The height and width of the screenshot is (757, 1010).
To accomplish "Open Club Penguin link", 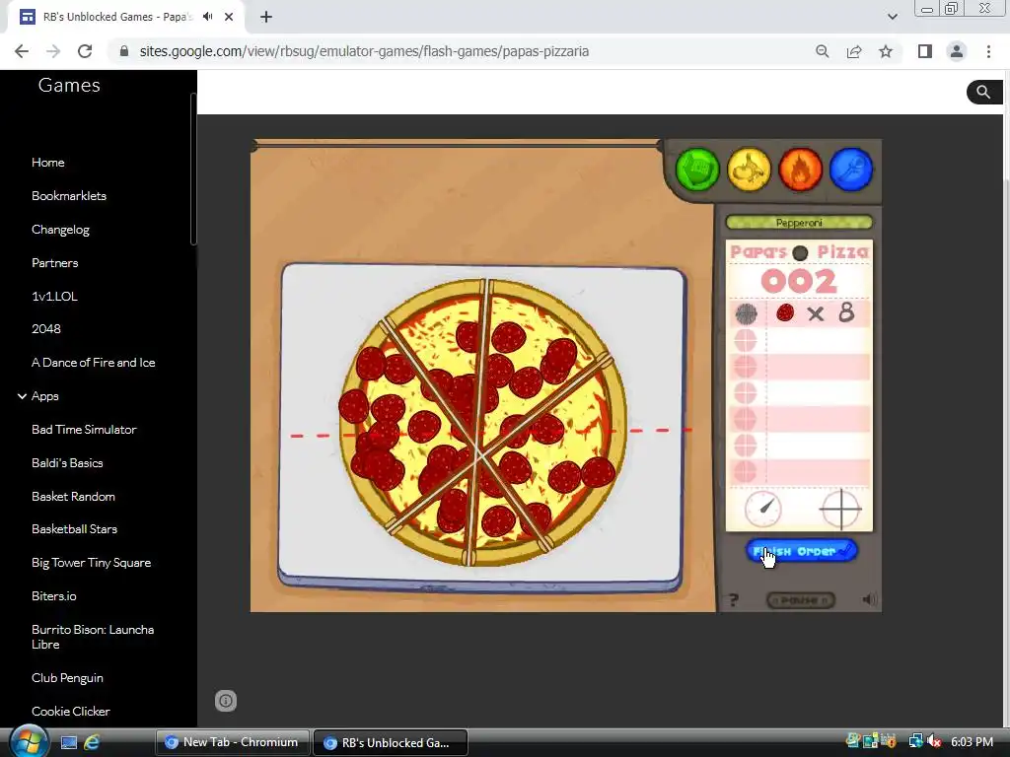I will pyautogui.click(x=67, y=678).
